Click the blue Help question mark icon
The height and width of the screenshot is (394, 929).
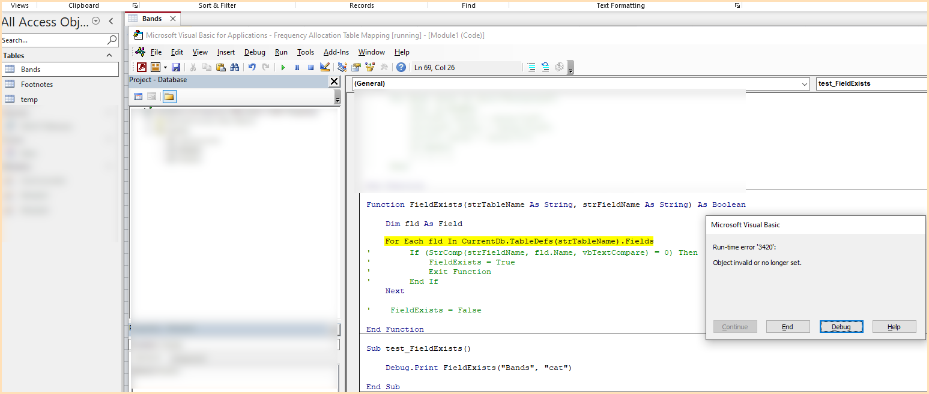[401, 67]
